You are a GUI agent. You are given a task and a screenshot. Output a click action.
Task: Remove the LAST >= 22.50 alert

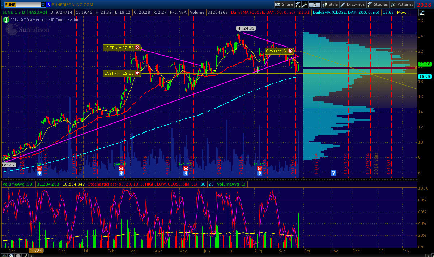point(137,48)
